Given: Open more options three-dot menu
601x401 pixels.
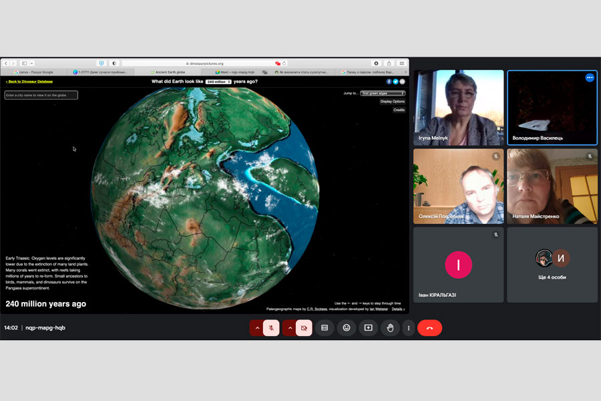Looking at the screenshot, I should [x=409, y=328].
